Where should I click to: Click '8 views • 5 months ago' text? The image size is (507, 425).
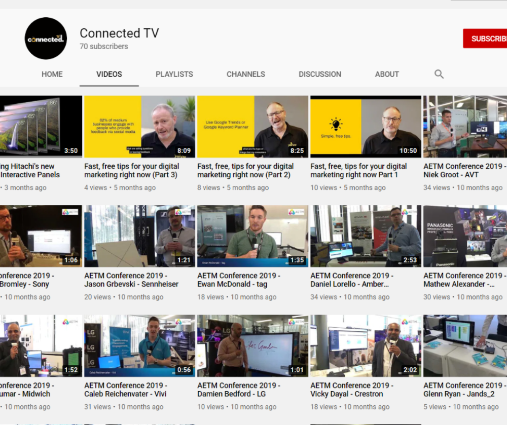tap(233, 187)
